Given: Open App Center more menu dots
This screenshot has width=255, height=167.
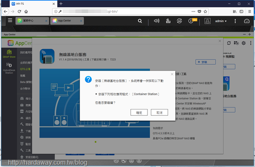Looking at the screenshot, I should pyautogui.click(x=251, y=43).
